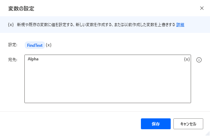Click the 設定: label
This screenshot has width=210, height=136.
pos(13,45)
